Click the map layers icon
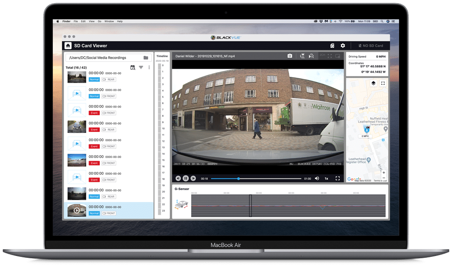The height and width of the screenshot is (265, 452). [x=373, y=83]
